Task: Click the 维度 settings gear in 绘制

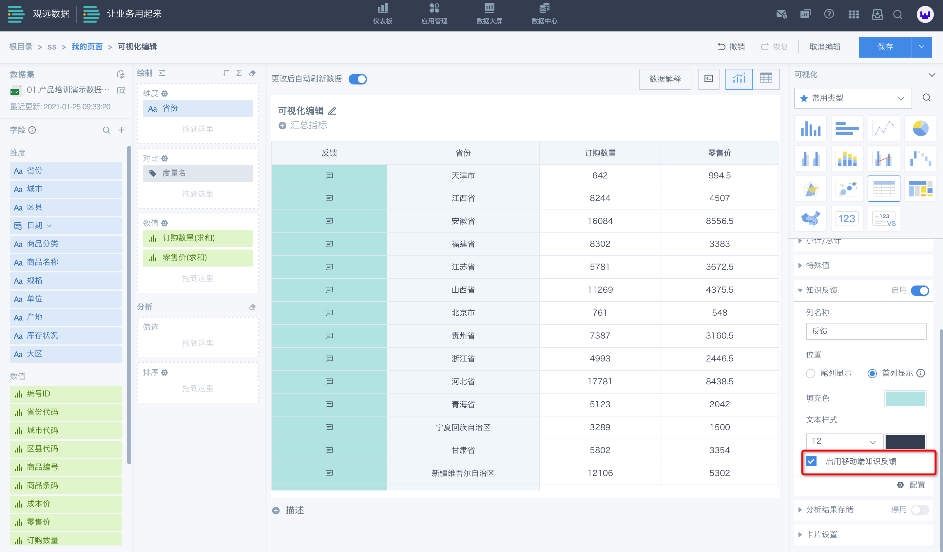Action: 164,93
